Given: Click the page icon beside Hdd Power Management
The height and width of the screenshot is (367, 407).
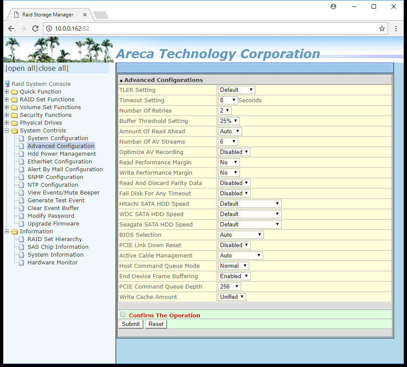Looking at the screenshot, I should (22, 154).
